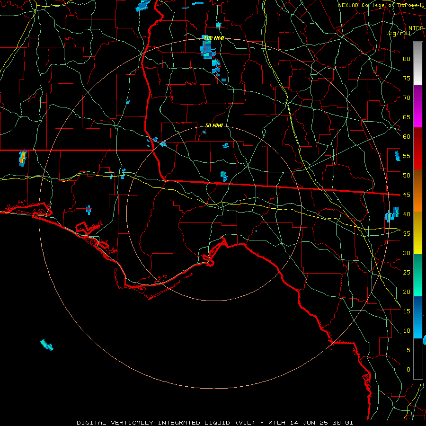Select the 55 value on the scale
Image resolution: width=426 pixels, height=426 pixels.
click(407, 156)
